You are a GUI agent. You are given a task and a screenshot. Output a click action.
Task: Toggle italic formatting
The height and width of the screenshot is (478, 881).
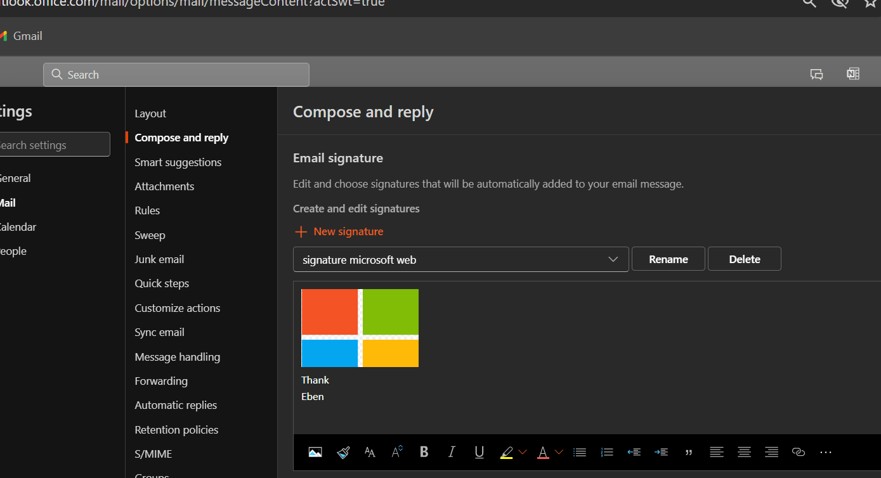pos(452,452)
